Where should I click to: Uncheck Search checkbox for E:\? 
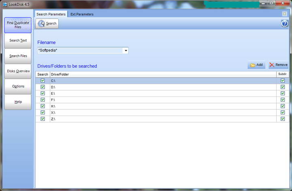[x=43, y=93]
